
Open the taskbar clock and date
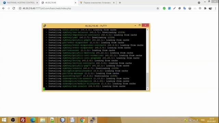coord(211,120)
